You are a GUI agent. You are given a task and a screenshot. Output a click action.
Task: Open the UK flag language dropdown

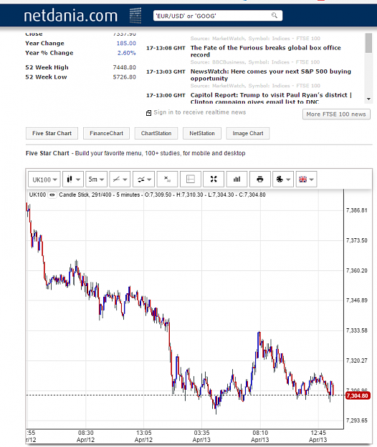point(307,180)
